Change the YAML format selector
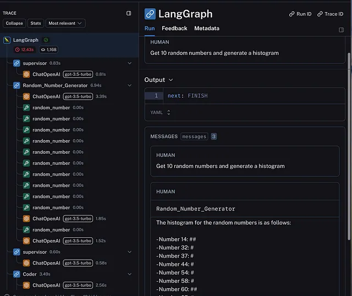This screenshot has height=296, width=352. (160, 113)
